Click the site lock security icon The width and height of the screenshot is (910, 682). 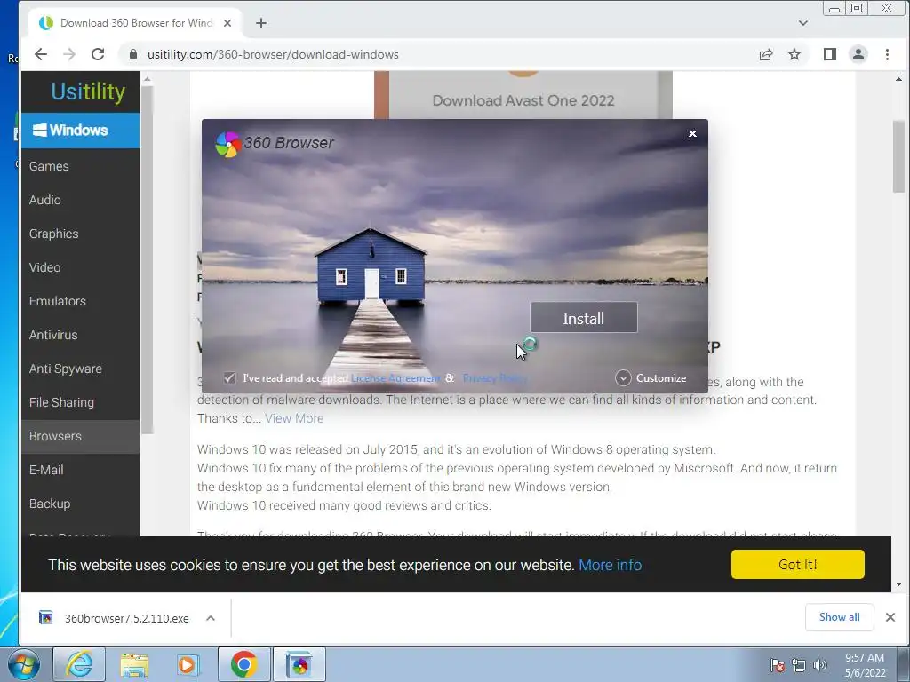coord(133,54)
